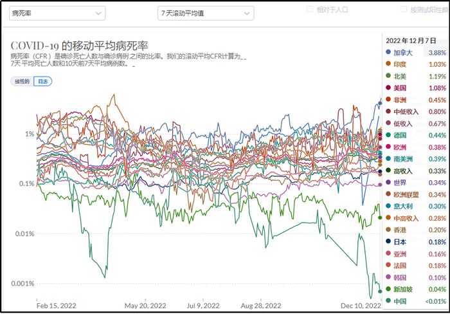Viewport: 450px width, 314px height.
Task: Click the 0.1% y-axis label
Action: 27,183
